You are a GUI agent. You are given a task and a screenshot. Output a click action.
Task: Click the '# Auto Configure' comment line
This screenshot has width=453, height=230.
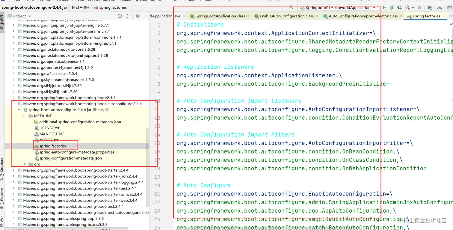tap(203, 185)
